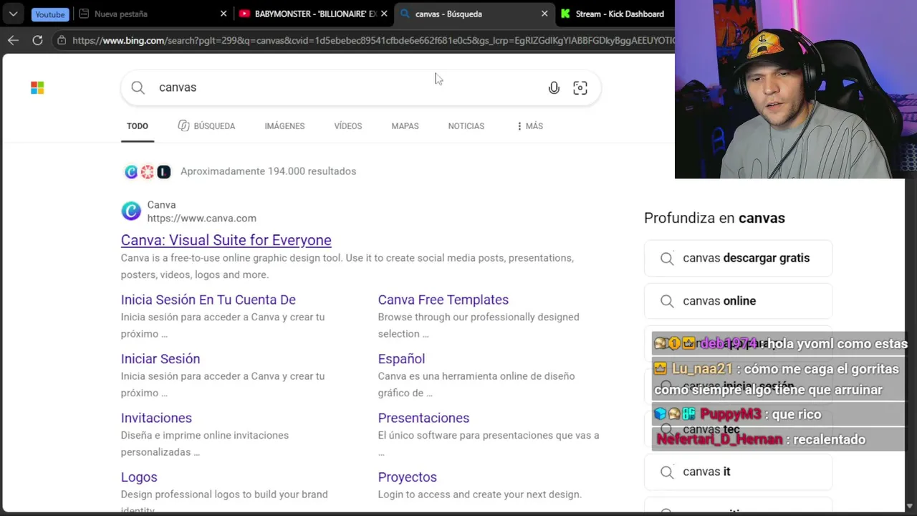This screenshot has width=917, height=516.
Task: Start voice search with microphone icon
Action: (x=554, y=87)
